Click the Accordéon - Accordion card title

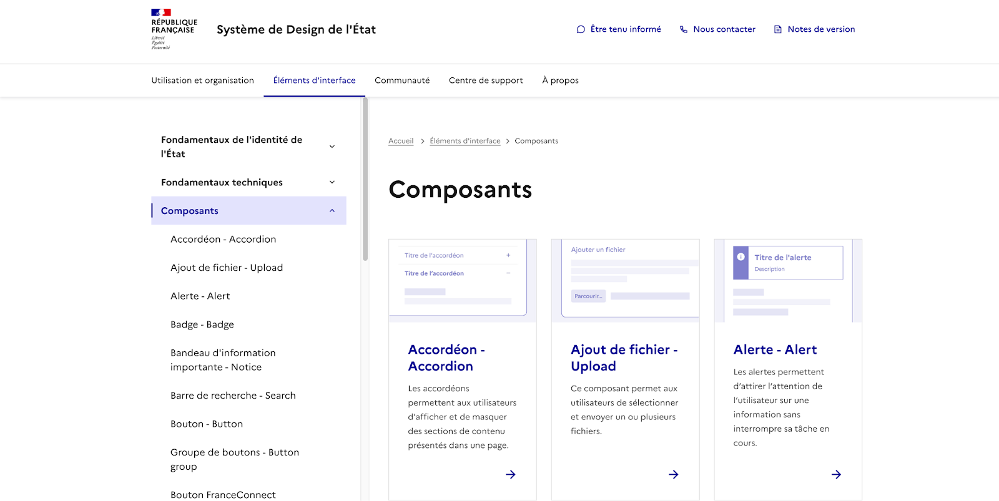[x=446, y=358]
